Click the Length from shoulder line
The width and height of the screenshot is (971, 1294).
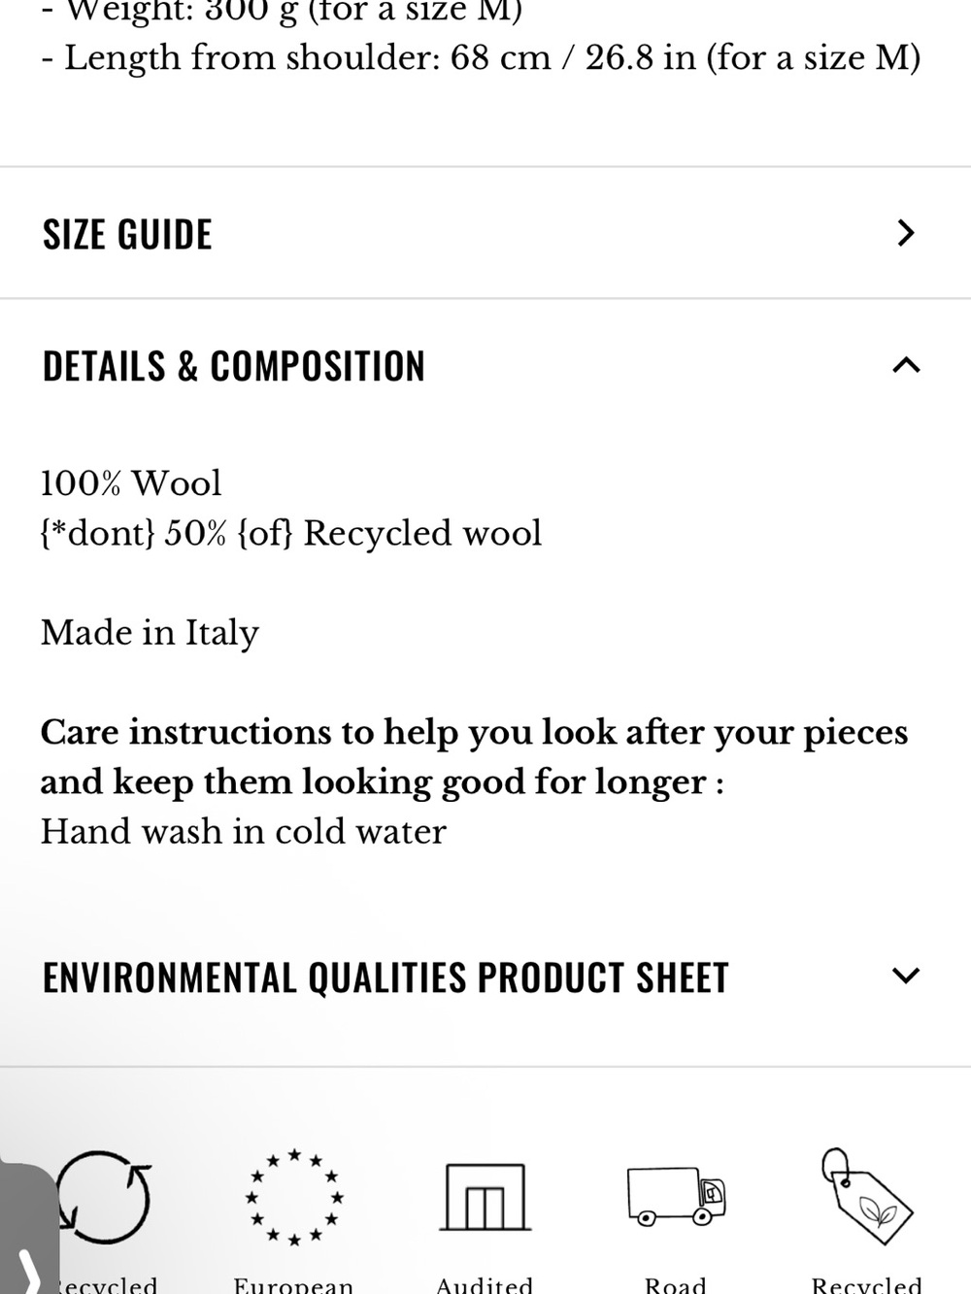coord(482,58)
